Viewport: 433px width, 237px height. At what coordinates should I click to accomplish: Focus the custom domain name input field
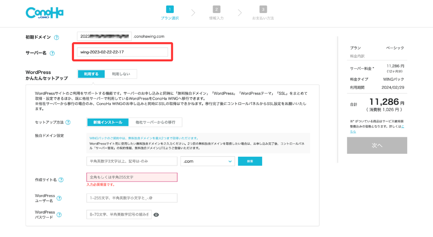[132, 161]
